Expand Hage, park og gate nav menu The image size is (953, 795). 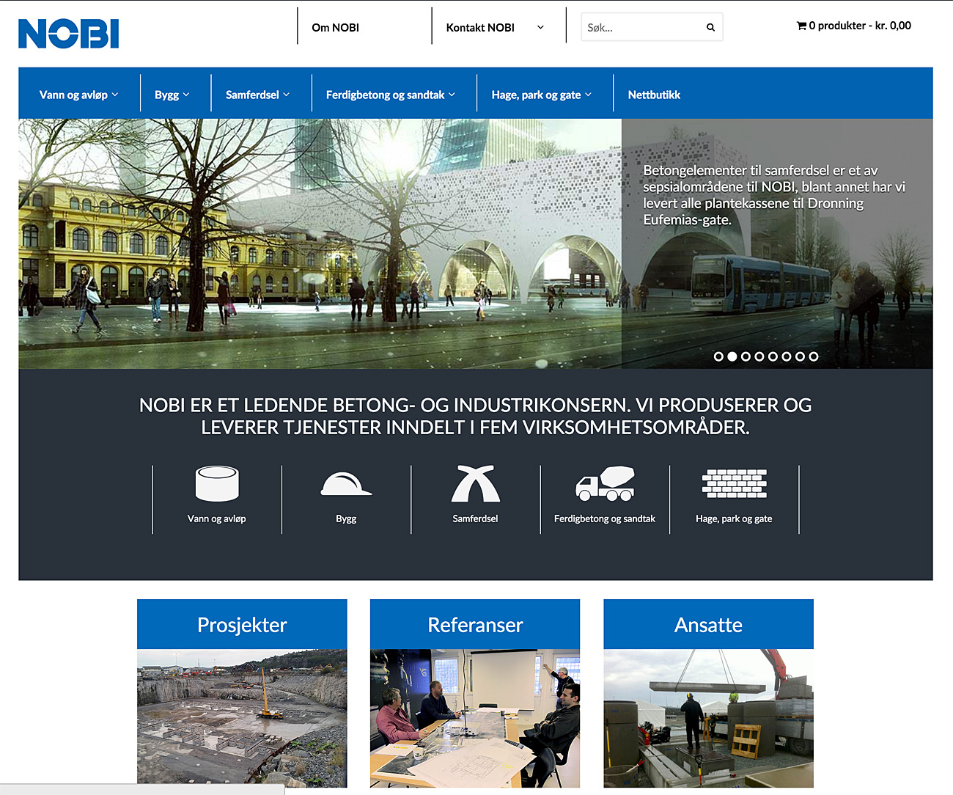pos(542,95)
